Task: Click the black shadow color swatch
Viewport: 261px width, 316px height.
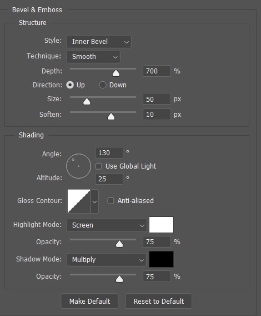Action: [x=161, y=259]
